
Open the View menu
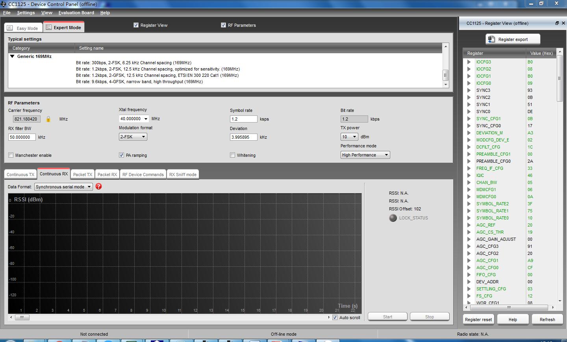[x=46, y=13]
